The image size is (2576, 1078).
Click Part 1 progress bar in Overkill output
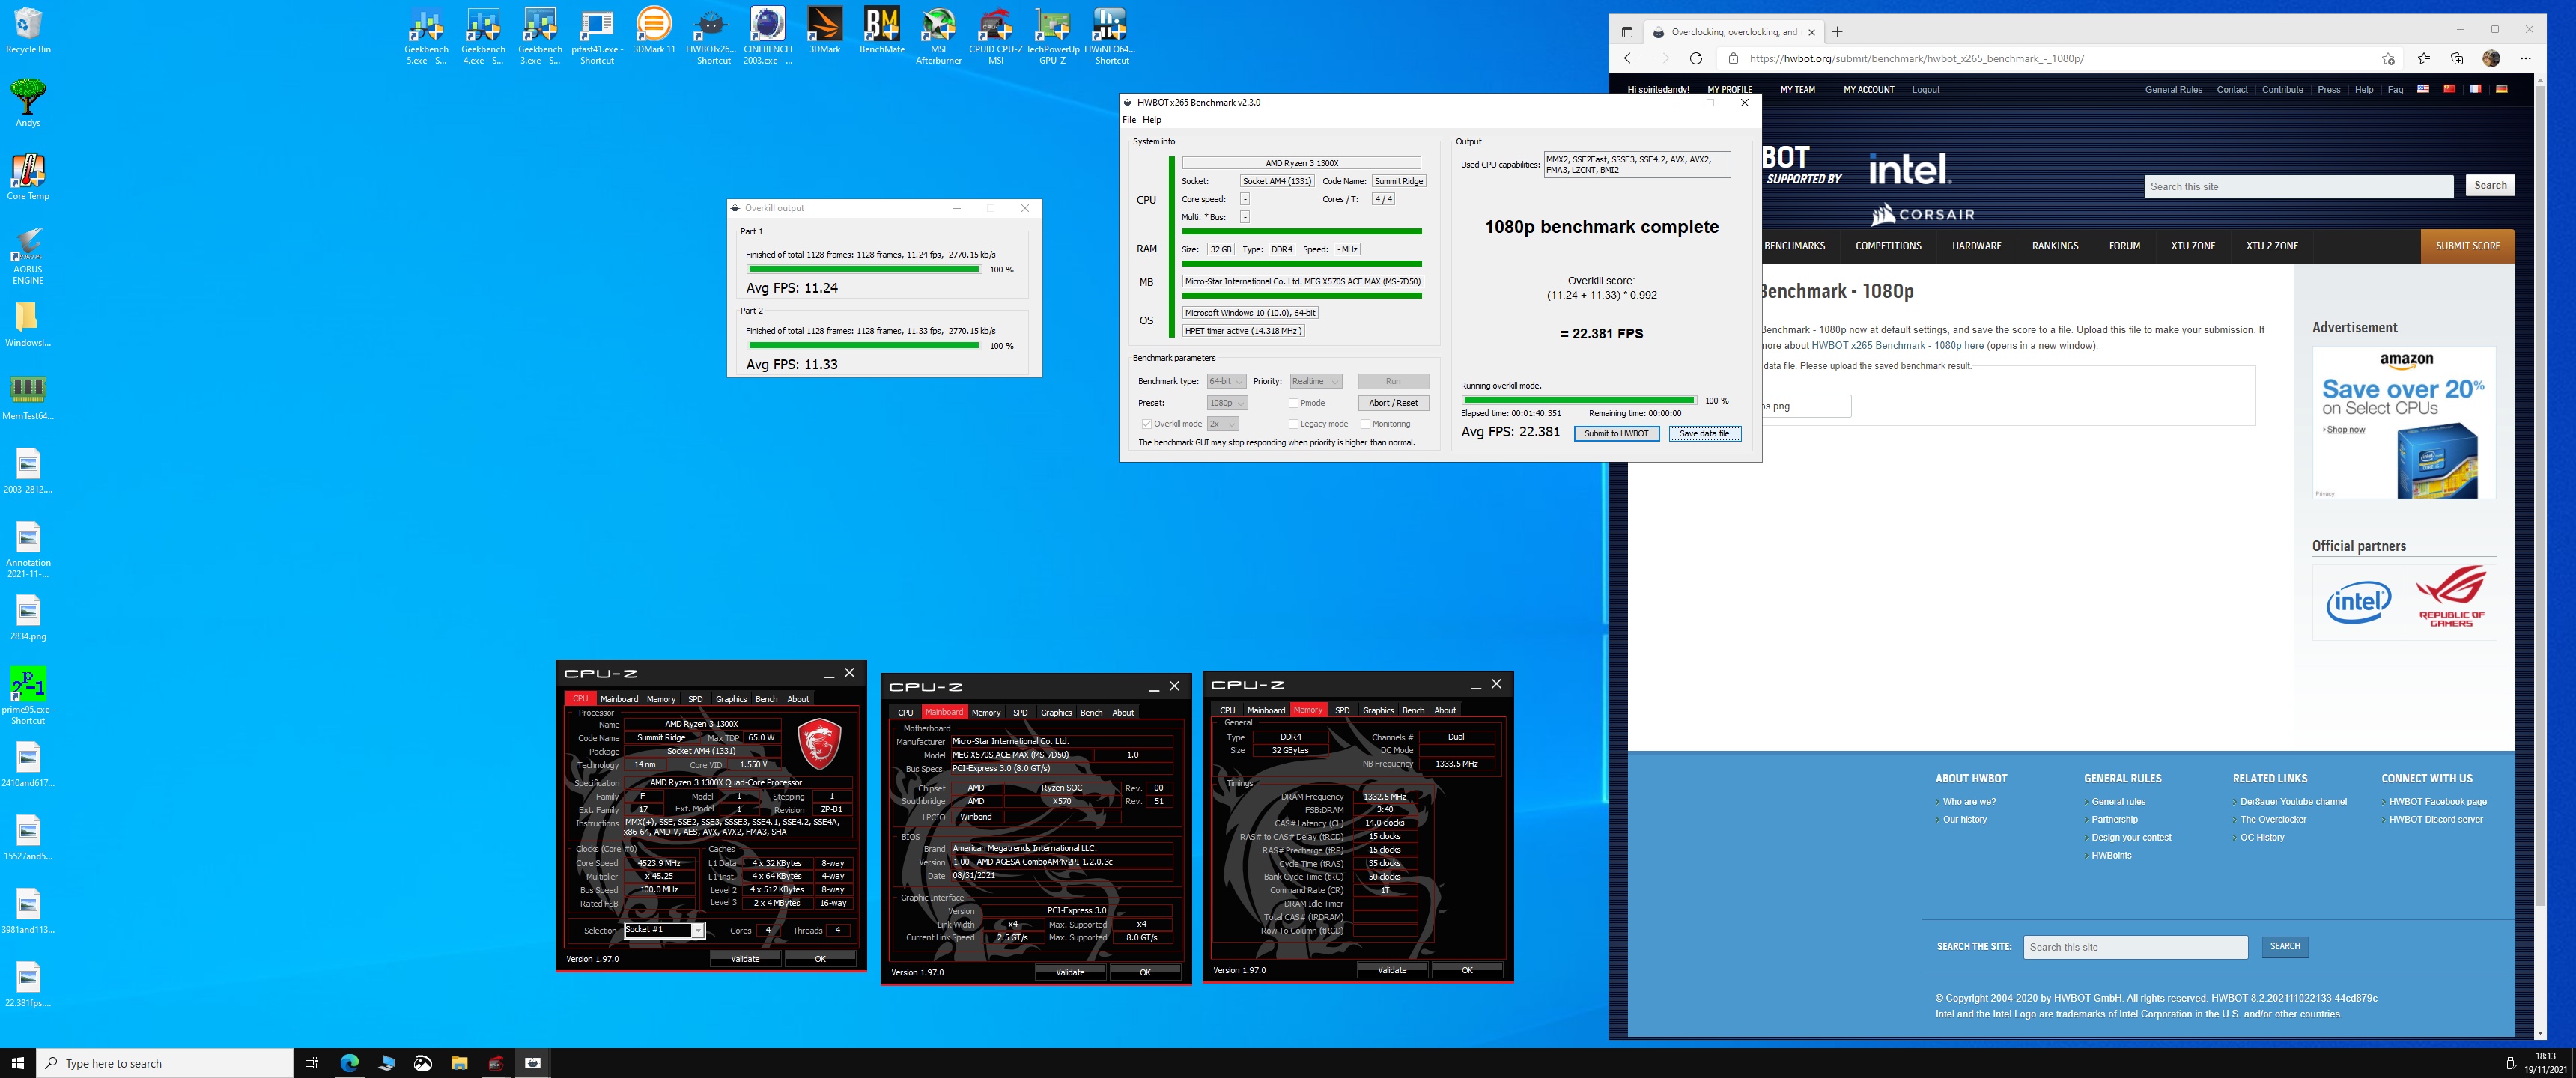(x=864, y=269)
